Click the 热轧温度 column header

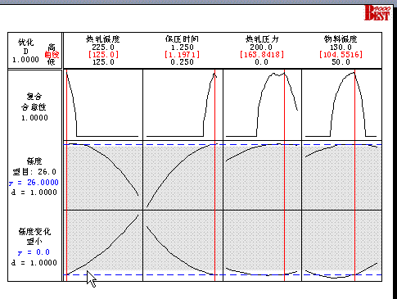103,39
